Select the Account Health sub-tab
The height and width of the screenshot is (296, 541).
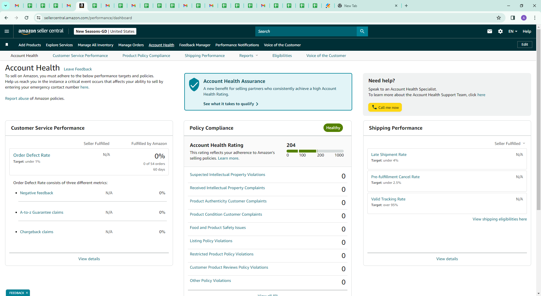pyautogui.click(x=24, y=56)
